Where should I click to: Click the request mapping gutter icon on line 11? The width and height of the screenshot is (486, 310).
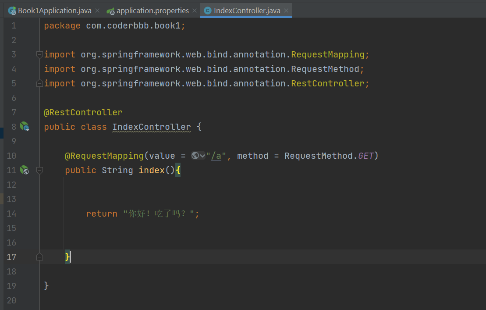pyautogui.click(x=24, y=170)
